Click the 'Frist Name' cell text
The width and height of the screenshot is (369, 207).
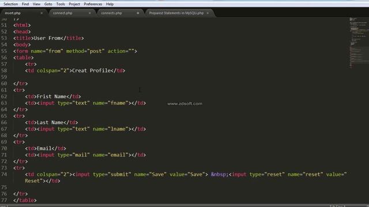point(51,97)
